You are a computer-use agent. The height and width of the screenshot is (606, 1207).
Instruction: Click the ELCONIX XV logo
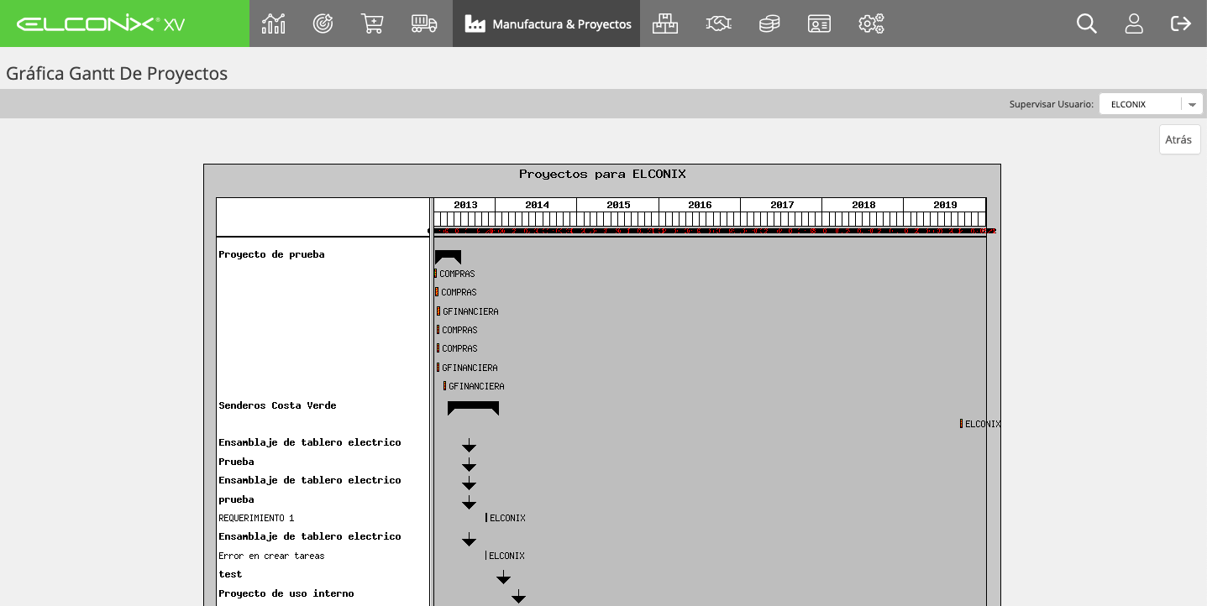coord(101,24)
